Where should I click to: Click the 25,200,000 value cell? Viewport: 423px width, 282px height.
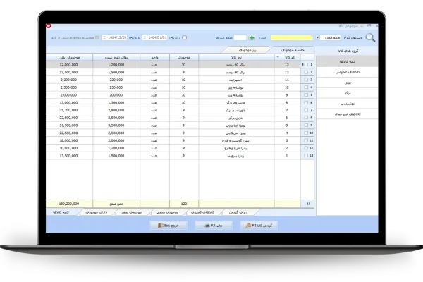click(69, 110)
